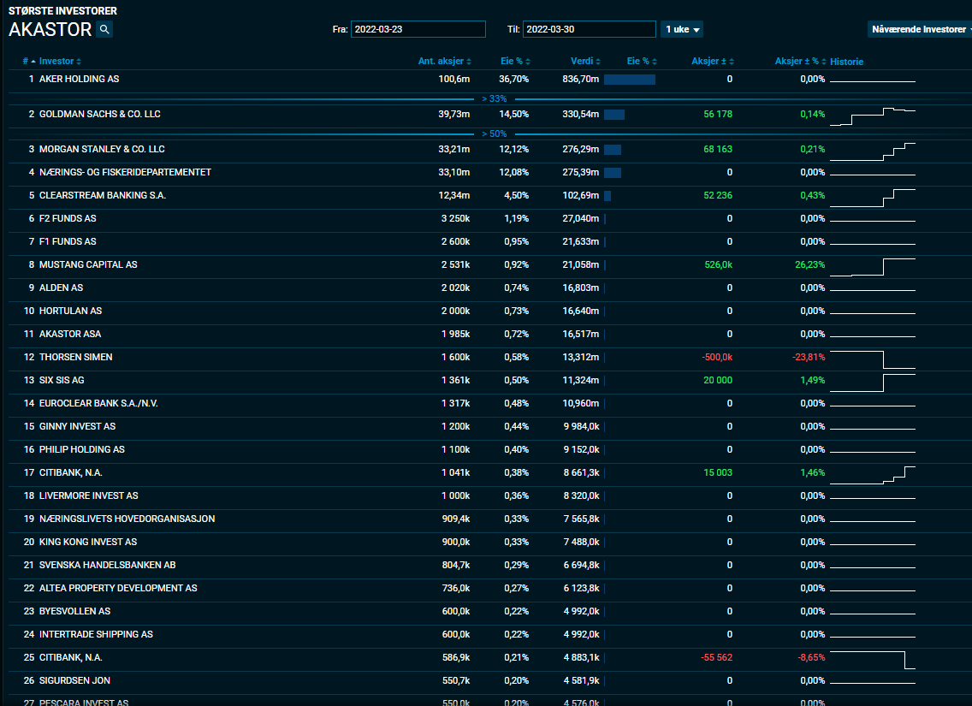Click the Historie column header

tap(846, 62)
